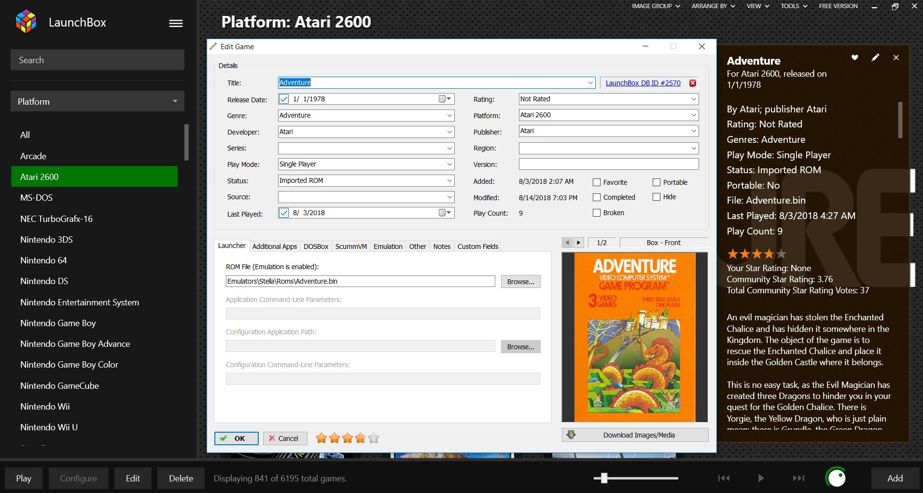Image resolution: width=923 pixels, height=493 pixels.
Task: Click the Adventure box front image
Action: [x=635, y=337]
